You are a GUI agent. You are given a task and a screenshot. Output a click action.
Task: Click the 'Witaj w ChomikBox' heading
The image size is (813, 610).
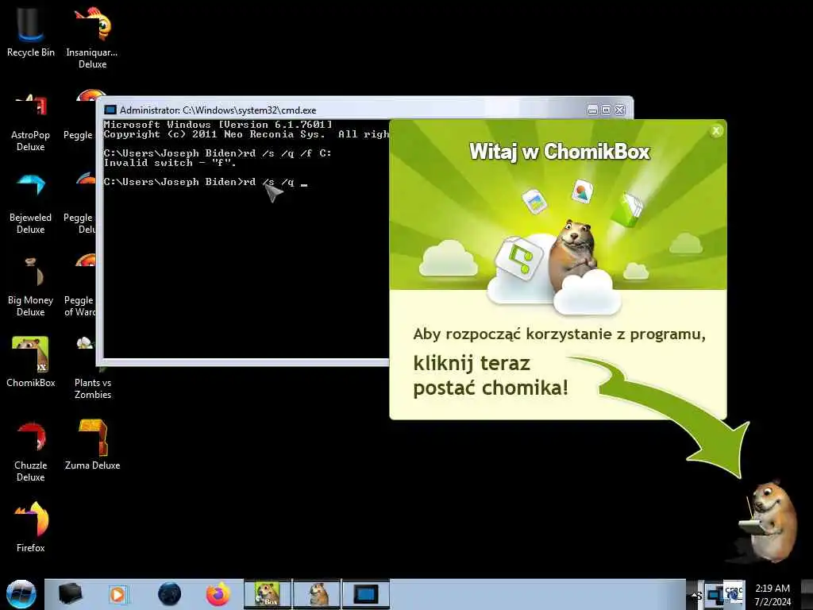pos(560,152)
